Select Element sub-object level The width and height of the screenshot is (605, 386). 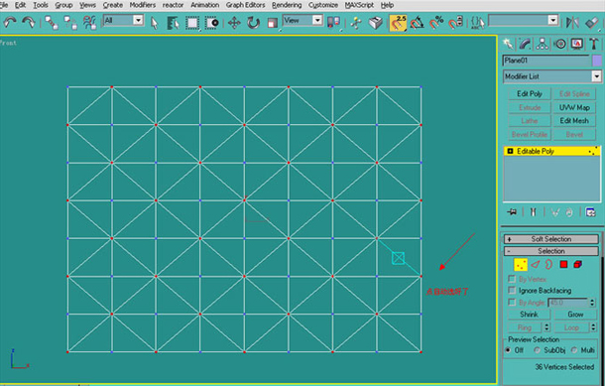(577, 264)
